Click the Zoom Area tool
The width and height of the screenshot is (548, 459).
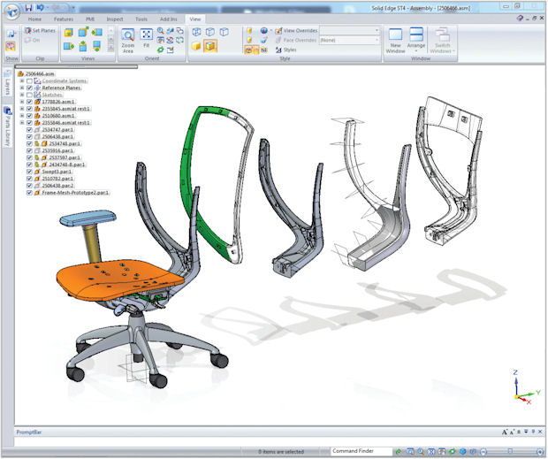(x=128, y=40)
